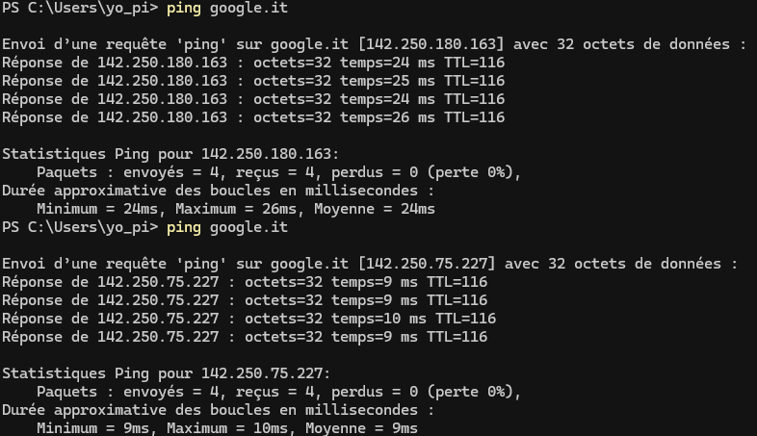Click 'Minimum = 9ms' statistics line
Screen dimensions: 757x436
[x=227, y=428]
